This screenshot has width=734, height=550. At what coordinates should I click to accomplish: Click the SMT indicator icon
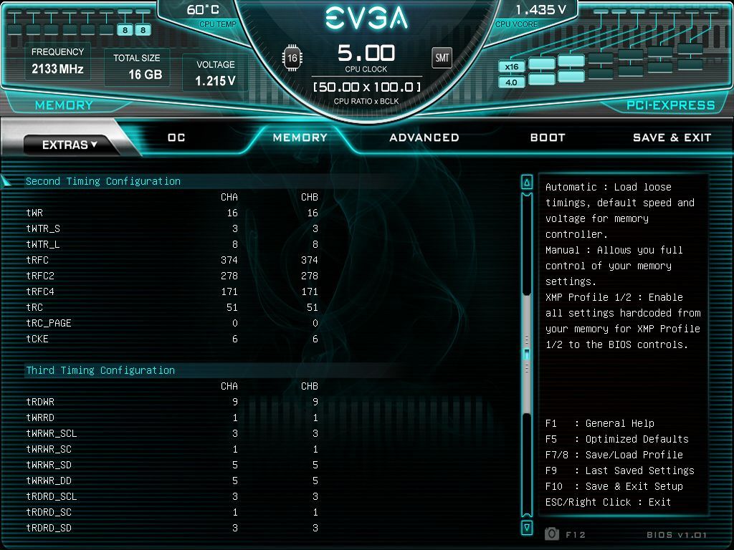(x=442, y=58)
